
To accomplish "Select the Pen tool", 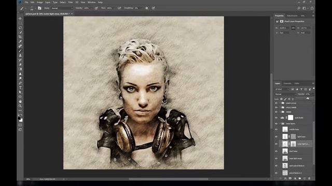I will pyautogui.click(x=20, y=83).
